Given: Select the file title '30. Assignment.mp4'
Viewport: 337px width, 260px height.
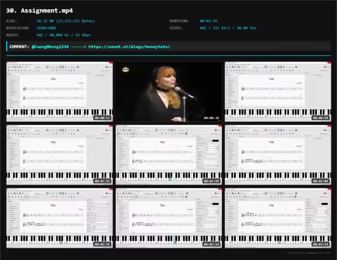Looking at the screenshot, I should pyautogui.click(x=40, y=10).
